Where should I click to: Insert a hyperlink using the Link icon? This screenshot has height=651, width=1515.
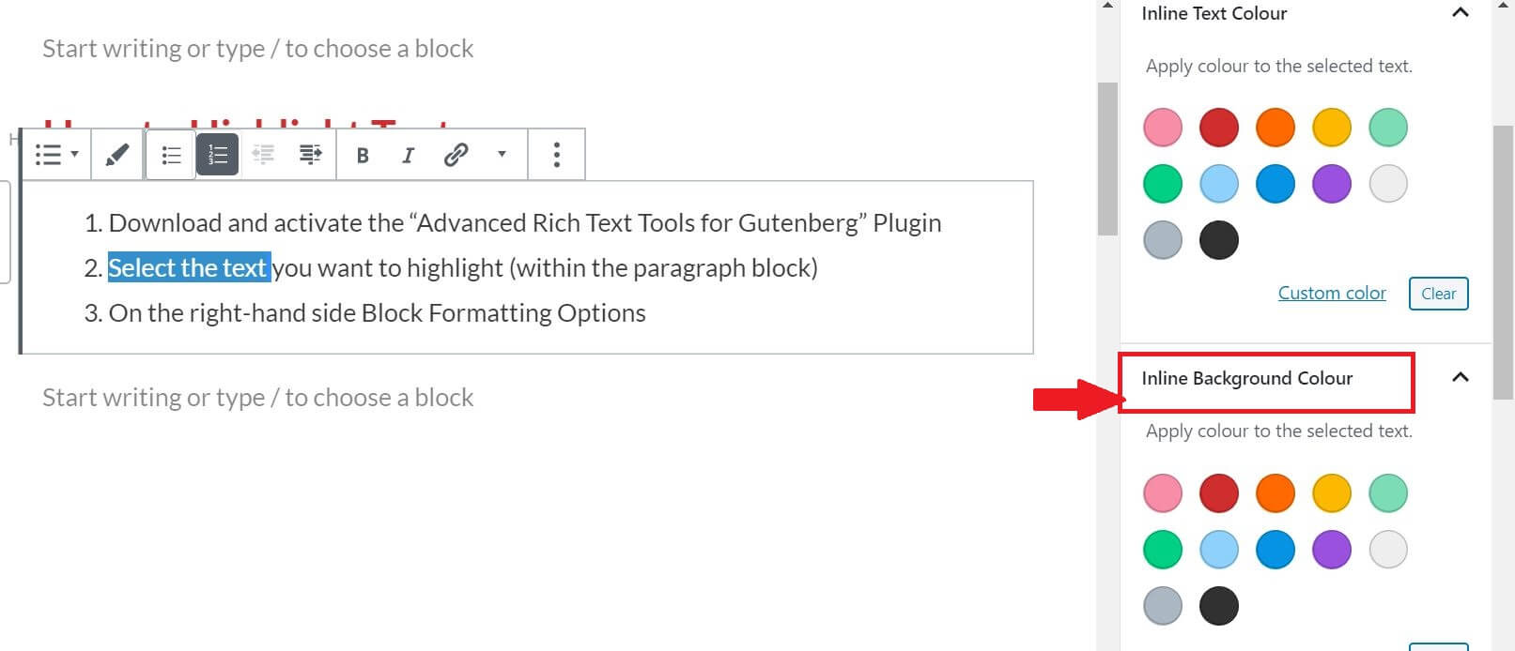pos(456,154)
